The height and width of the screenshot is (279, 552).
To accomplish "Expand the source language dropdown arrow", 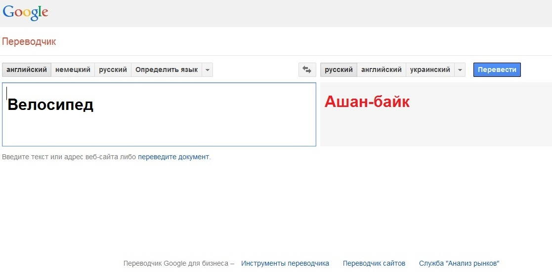I will (x=208, y=70).
